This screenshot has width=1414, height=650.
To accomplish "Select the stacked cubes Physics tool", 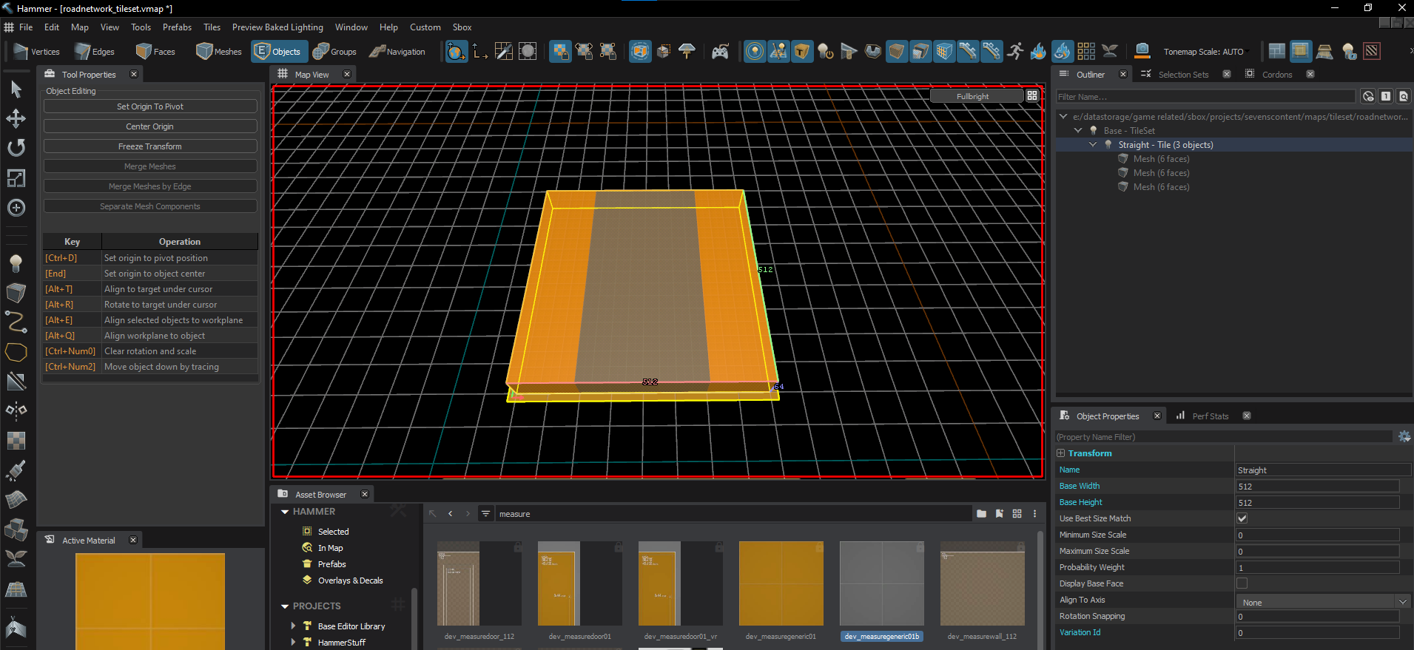I will tap(16, 529).
